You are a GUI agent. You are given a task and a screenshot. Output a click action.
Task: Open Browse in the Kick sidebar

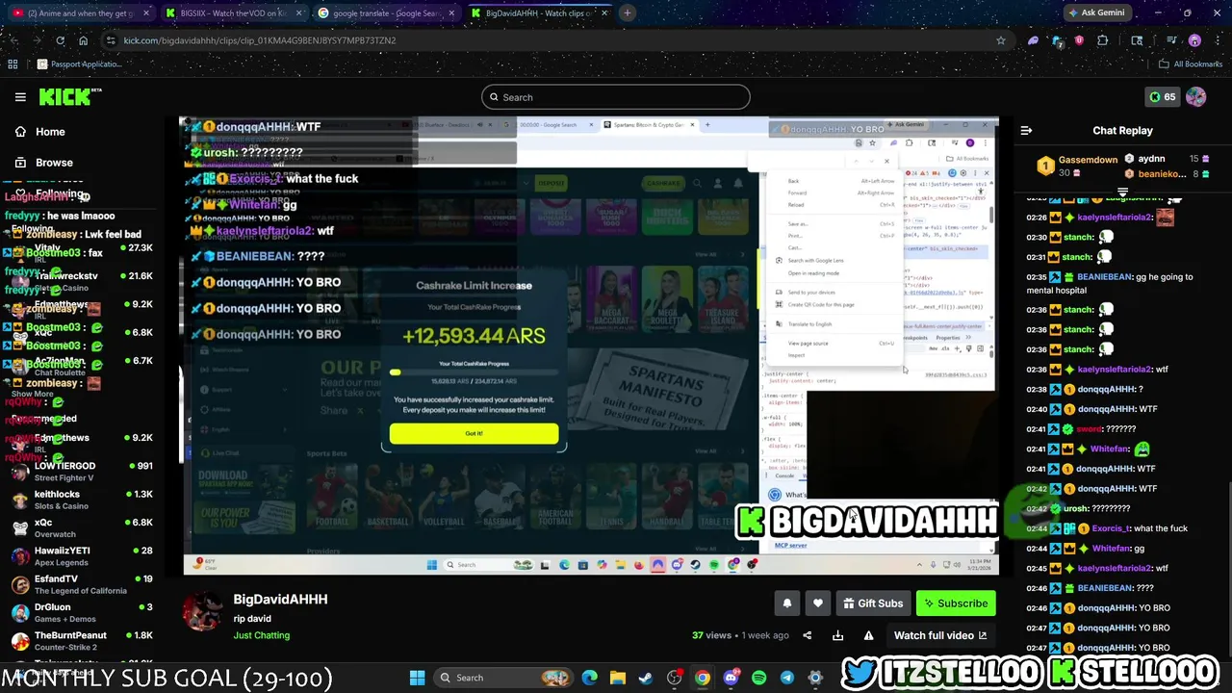[x=54, y=163]
